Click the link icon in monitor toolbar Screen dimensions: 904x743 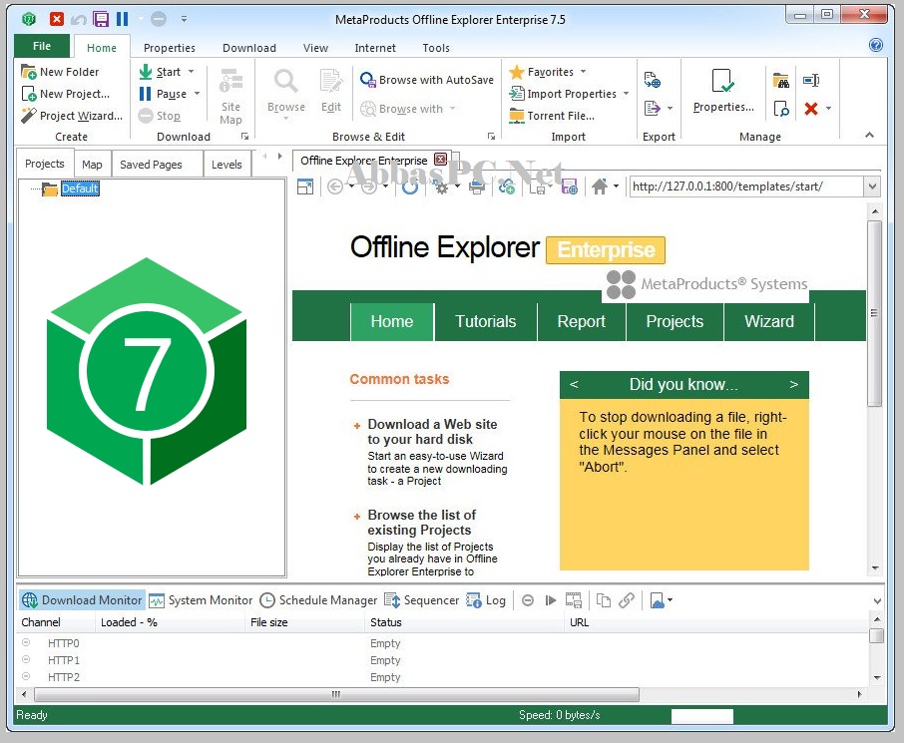click(627, 600)
